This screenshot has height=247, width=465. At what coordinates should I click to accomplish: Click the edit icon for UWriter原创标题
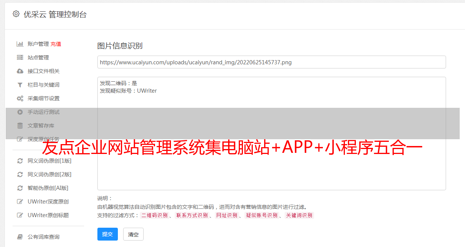pos(20,215)
